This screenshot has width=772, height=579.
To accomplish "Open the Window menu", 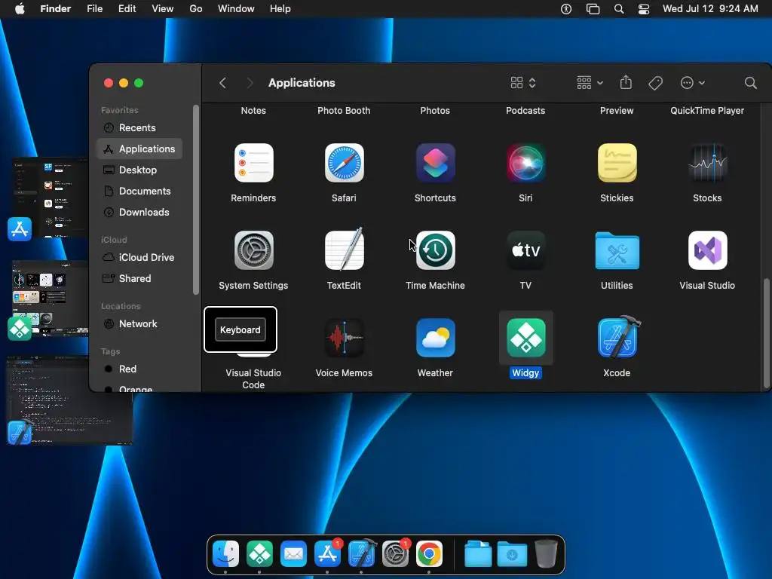I will click(236, 9).
